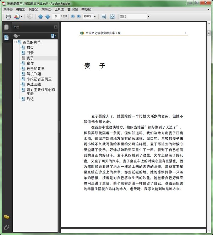The height and width of the screenshot is (235, 213).
Task: Click the Bookmarks panel icon in sidebar
Action: click(x=6, y=37)
